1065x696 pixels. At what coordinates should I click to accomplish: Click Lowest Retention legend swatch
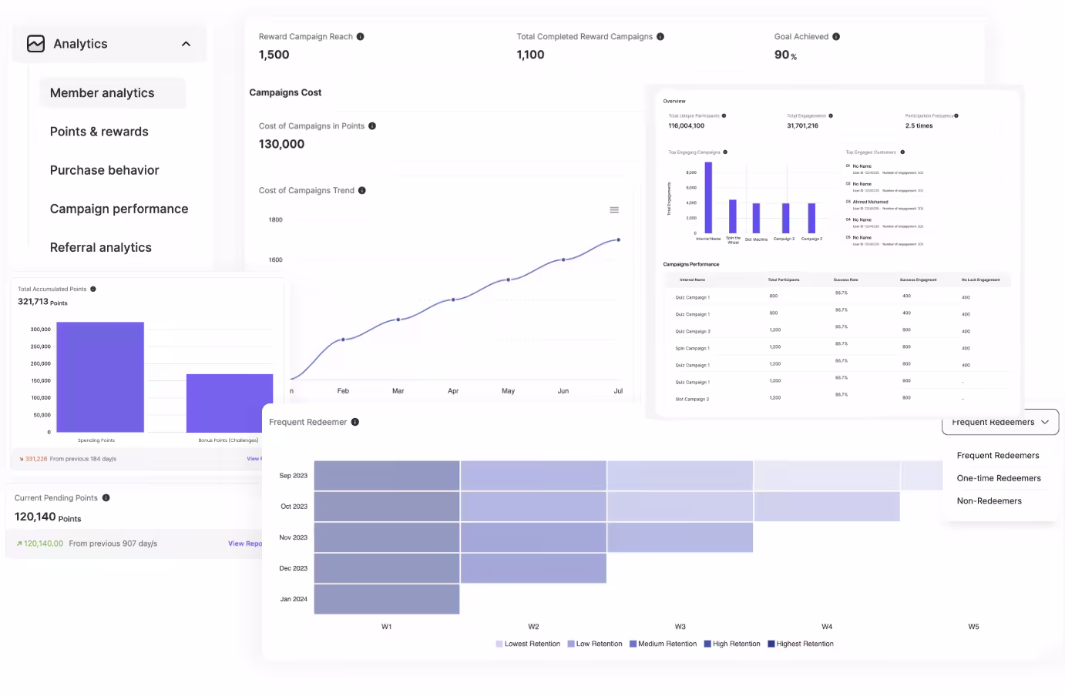[x=499, y=644]
